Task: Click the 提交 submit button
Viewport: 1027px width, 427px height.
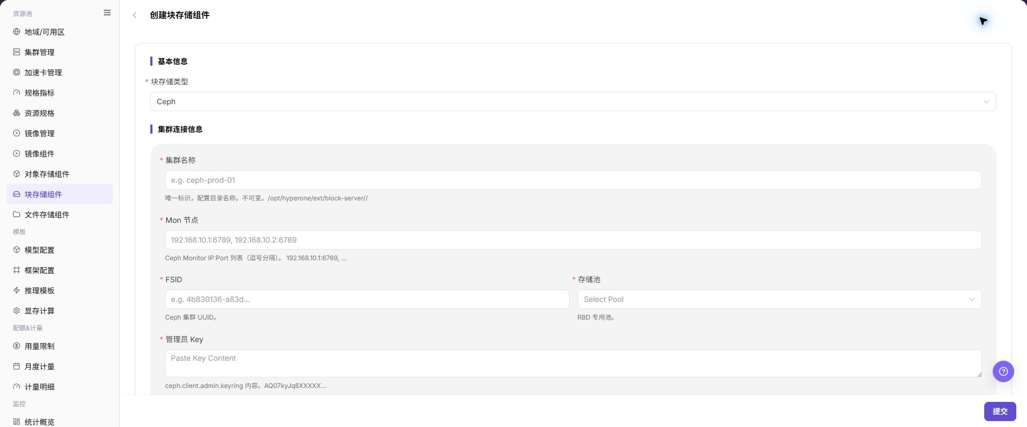Action: pos(1000,412)
